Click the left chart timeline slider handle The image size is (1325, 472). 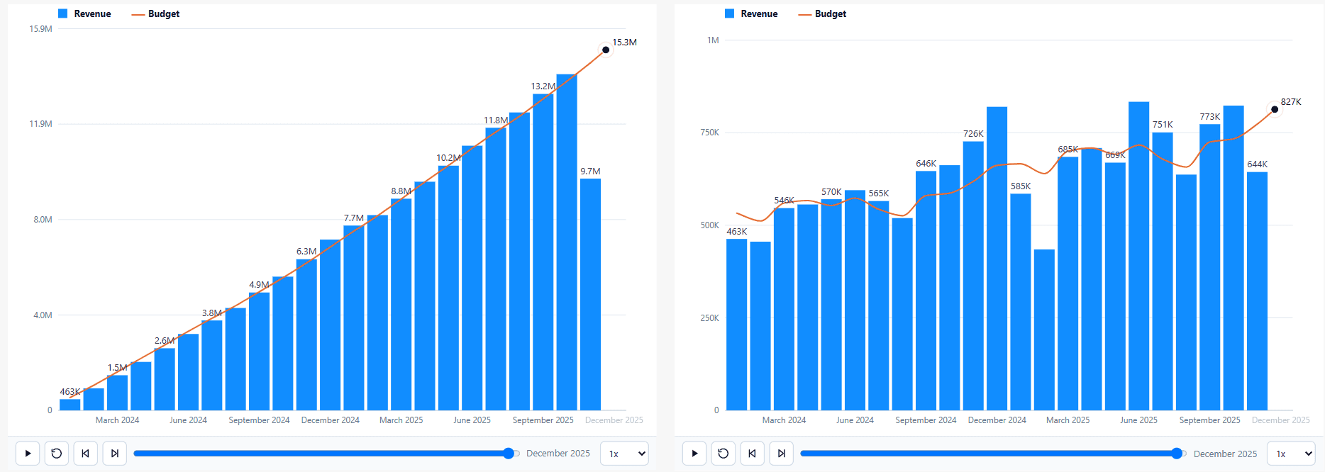click(509, 454)
